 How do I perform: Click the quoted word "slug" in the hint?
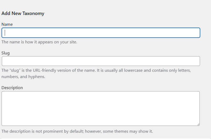coord(15,71)
